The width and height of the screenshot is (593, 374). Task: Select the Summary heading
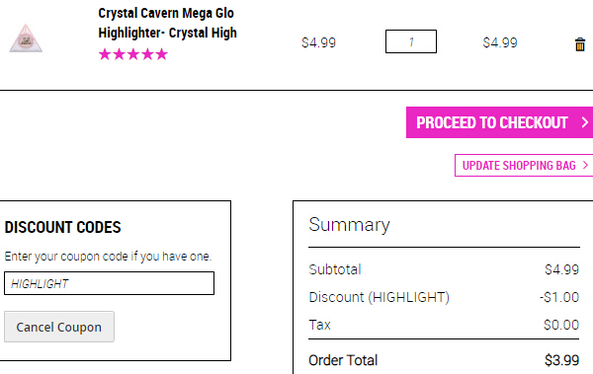(349, 225)
